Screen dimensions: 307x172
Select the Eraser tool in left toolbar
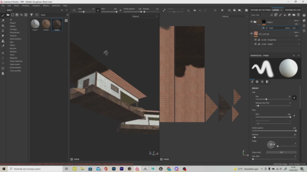3,21
